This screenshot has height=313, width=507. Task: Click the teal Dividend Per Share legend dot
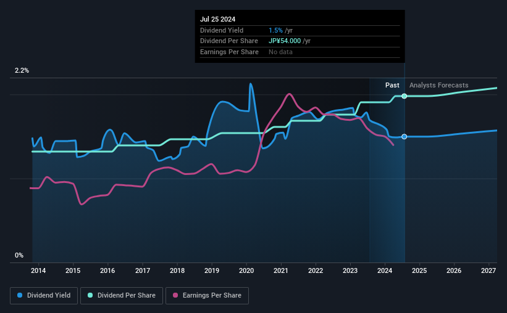tap(90, 295)
